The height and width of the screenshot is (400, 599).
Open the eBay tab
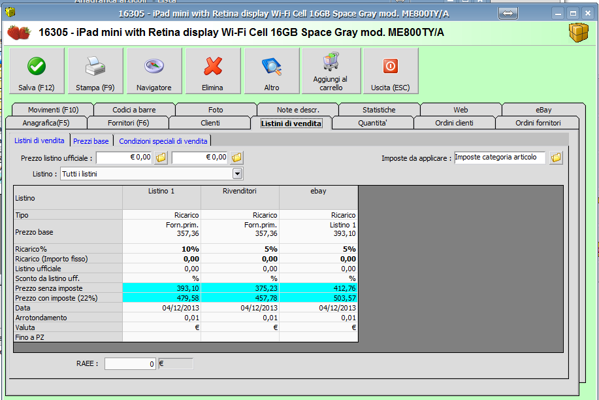(x=543, y=110)
